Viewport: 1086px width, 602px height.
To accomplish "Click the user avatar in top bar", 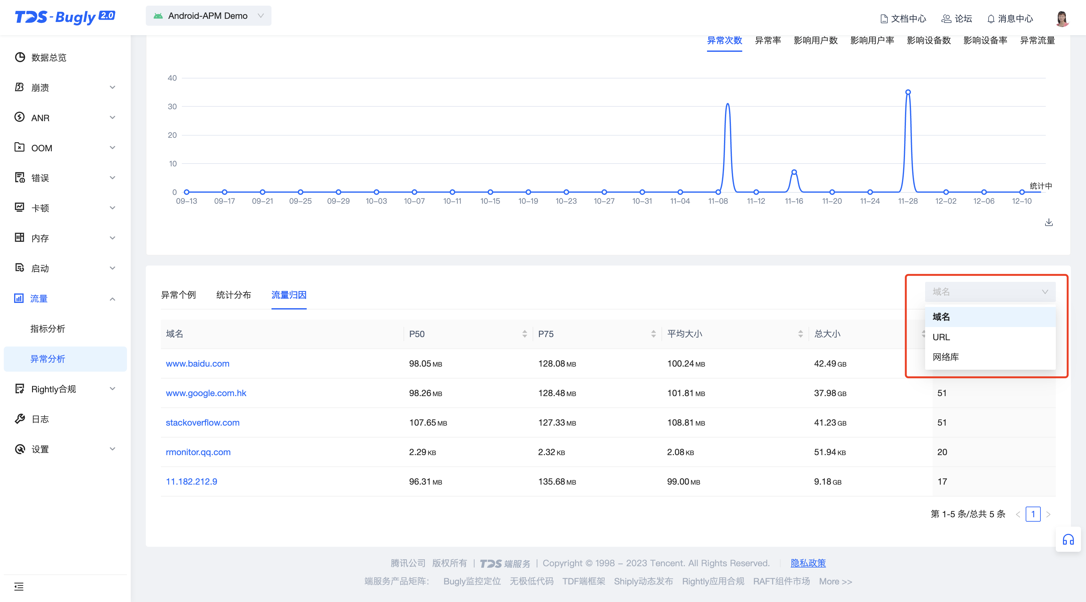I will tap(1062, 19).
